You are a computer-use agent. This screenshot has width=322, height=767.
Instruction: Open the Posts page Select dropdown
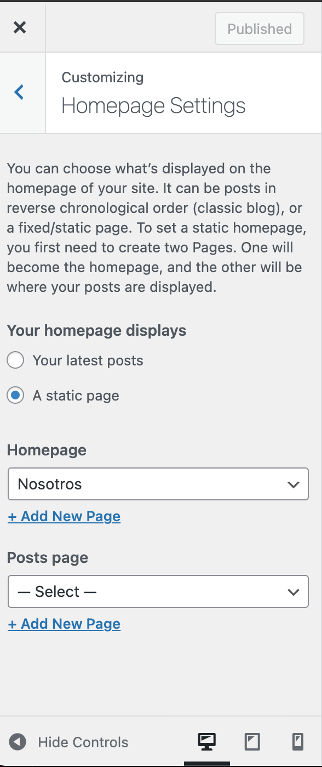[x=158, y=591]
